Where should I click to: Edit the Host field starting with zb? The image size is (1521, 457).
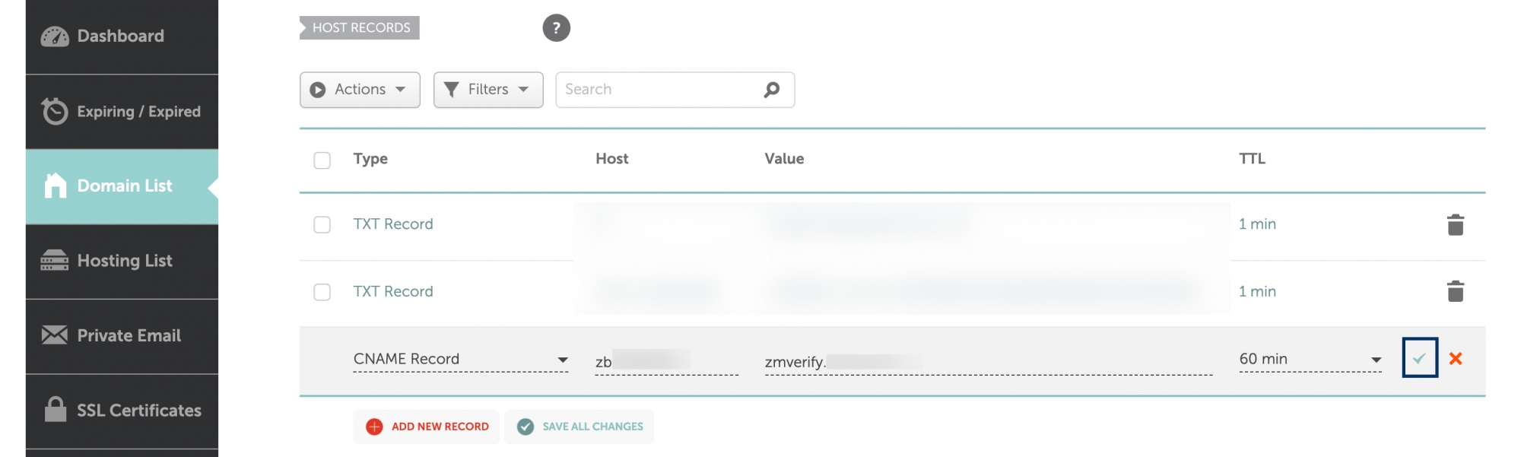click(x=667, y=361)
